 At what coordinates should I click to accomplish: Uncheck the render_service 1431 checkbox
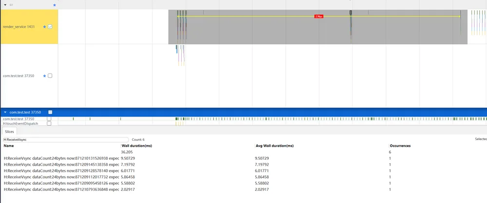(x=50, y=27)
